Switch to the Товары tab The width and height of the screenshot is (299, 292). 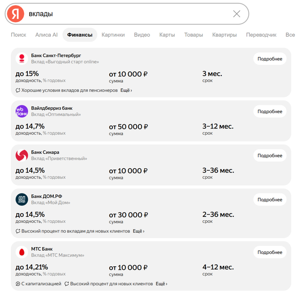(193, 35)
